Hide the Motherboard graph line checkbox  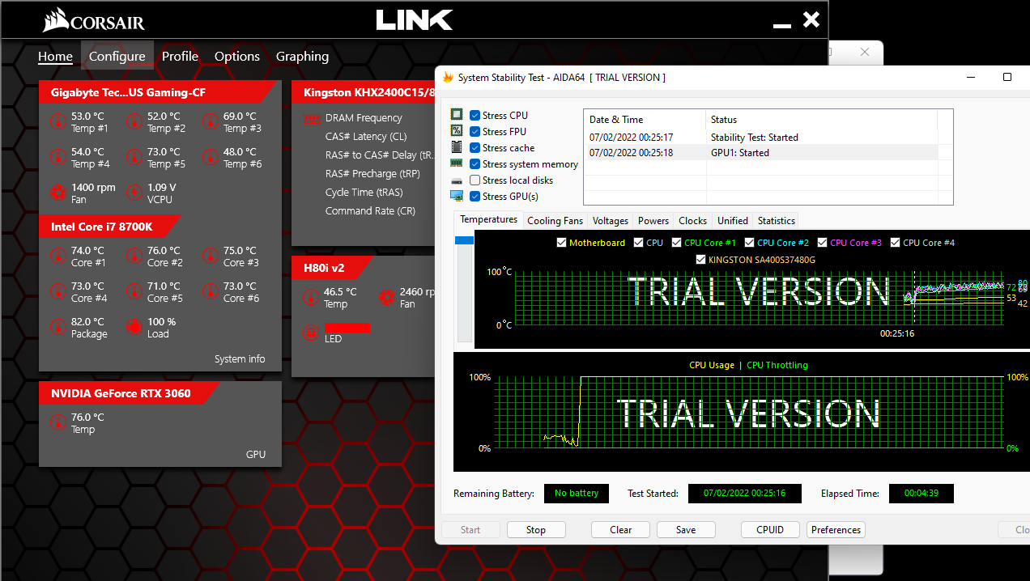[562, 243]
